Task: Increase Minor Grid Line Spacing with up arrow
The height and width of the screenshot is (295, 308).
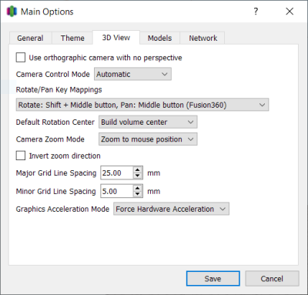Action: click(x=138, y=188)
